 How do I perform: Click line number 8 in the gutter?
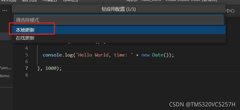pyautogui.click(x=27, y=75)
